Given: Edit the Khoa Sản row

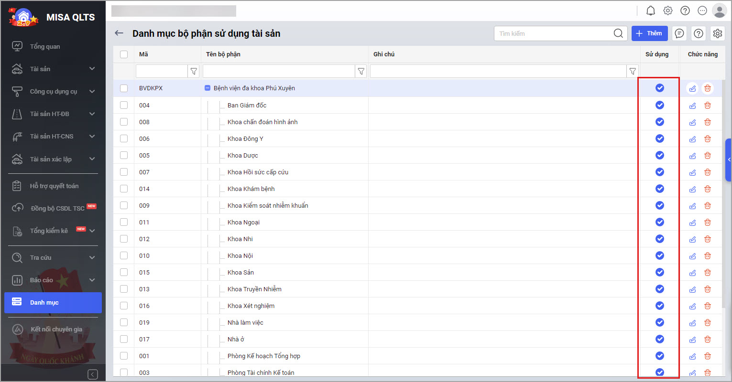Looking at the screenshot, I should point(692,273).
